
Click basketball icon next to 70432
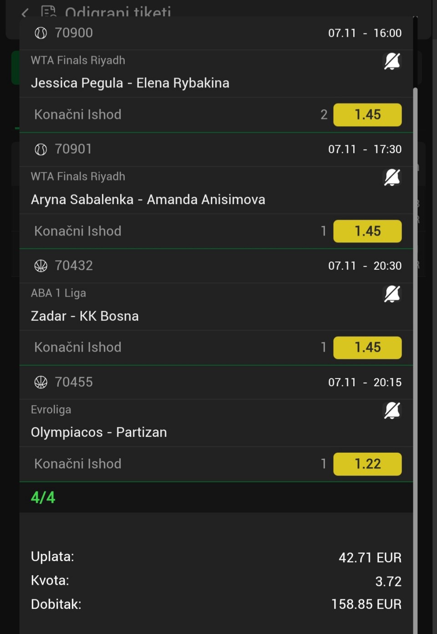(x=41, y=266)
